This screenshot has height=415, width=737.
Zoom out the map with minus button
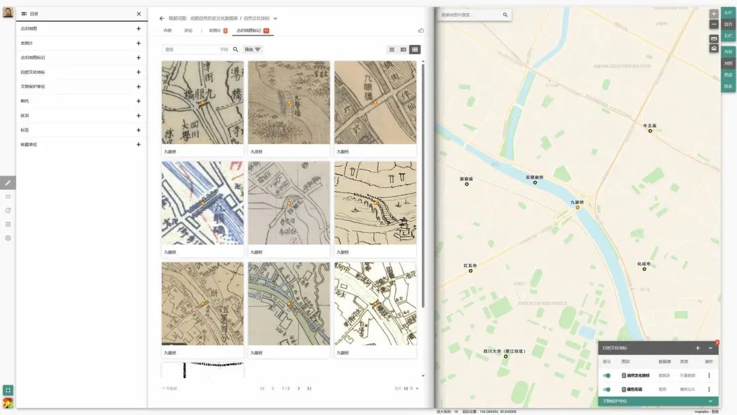[714, 24]
